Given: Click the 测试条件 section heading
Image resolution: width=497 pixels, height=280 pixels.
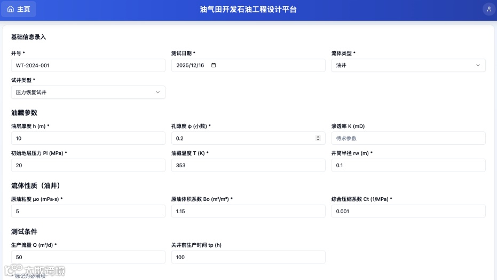Looking at the screenshot, I should tap(25, 231).
